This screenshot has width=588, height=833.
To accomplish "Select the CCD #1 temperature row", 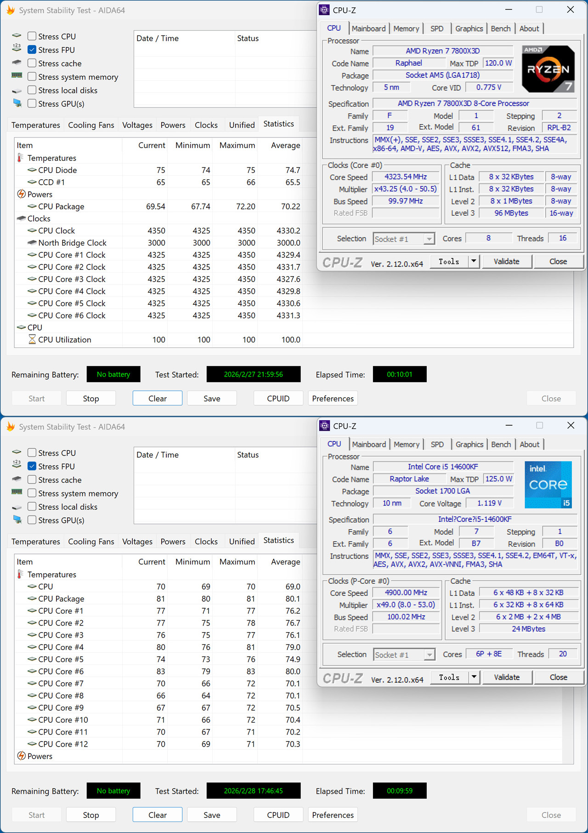I will click(x=158, y=182).
